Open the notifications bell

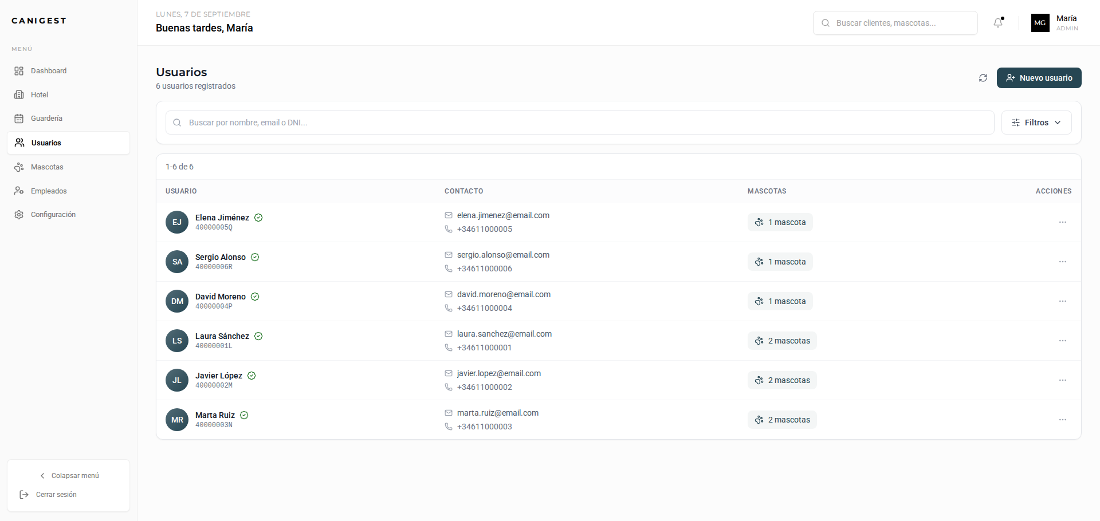click(998, 23)
